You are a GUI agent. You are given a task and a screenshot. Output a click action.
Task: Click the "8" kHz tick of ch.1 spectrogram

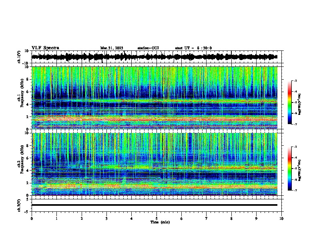click(28, 79)
